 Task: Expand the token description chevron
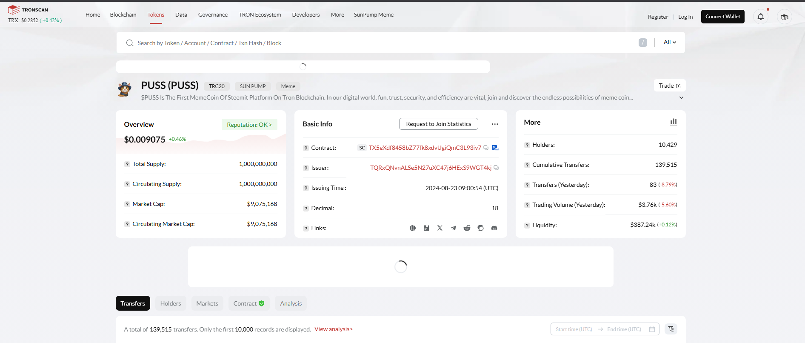[x=681, y=98]
